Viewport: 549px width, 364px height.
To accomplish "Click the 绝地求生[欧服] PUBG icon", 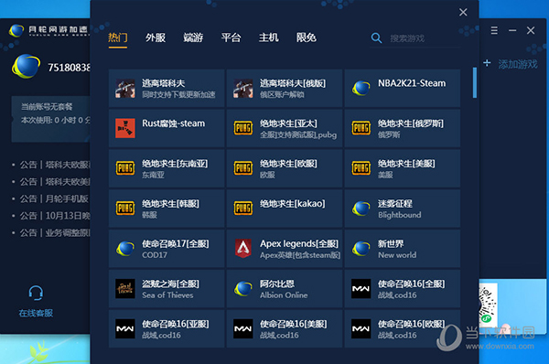I will coord(243,168).
